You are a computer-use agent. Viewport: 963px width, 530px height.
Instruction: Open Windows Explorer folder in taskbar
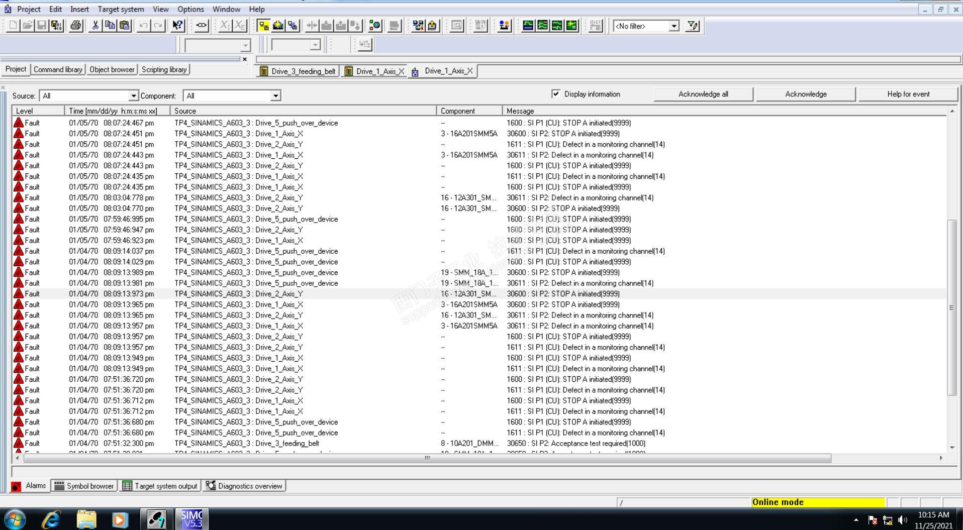point(86,519)
